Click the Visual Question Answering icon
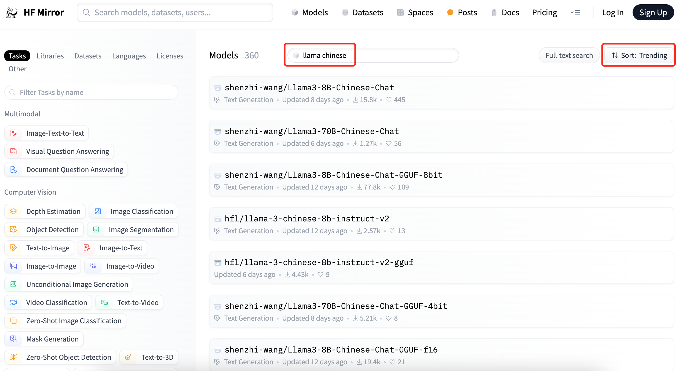Viewport: 679px width, 371px height. (x=13, y=151)
